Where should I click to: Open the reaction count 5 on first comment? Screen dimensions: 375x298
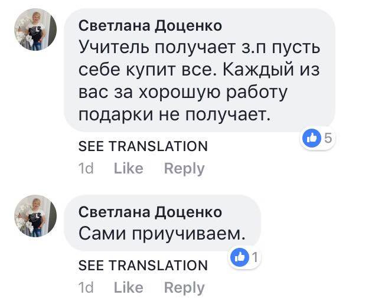coord(329,138)
